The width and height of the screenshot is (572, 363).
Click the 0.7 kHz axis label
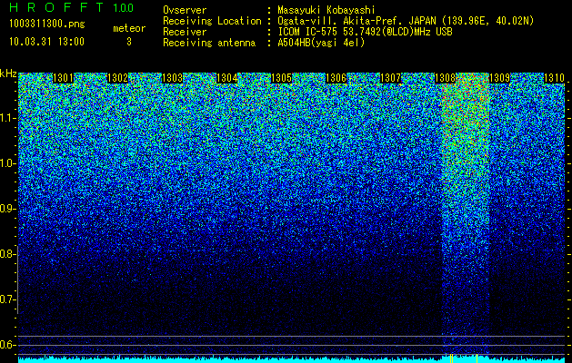click(x=7, y=299)
